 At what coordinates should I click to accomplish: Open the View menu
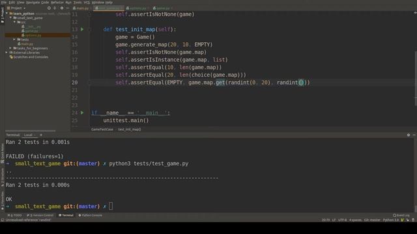click(20, 3)
